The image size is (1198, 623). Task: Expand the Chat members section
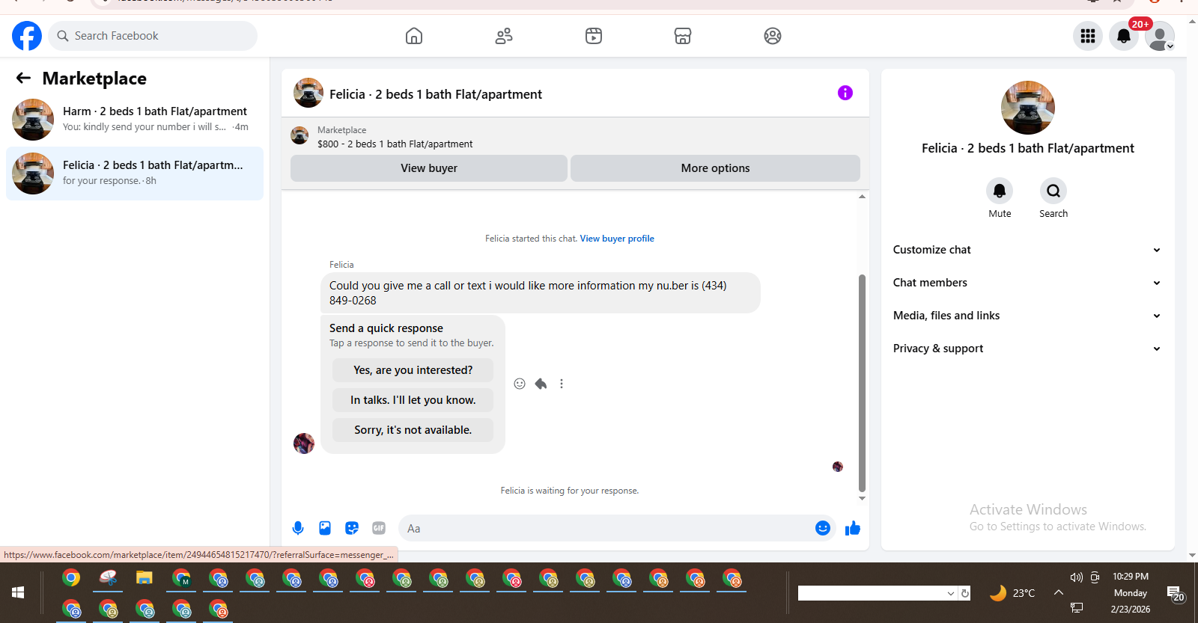pos(1027,283)
